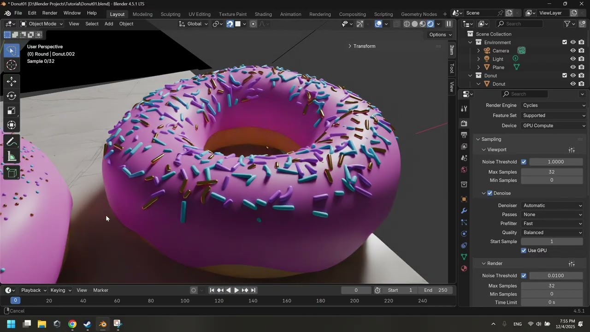Open the View Layer properties tab

[464, 146]
